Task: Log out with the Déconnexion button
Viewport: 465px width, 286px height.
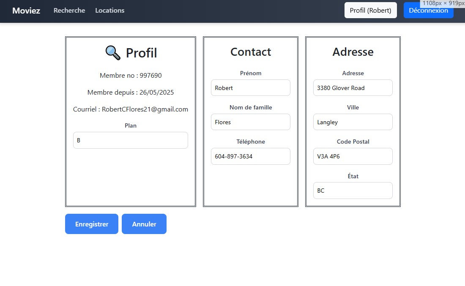Action: [428, 11]
